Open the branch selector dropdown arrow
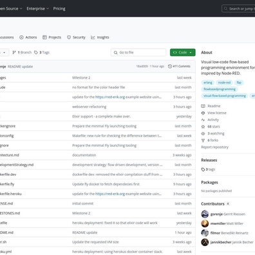255x255 pixels. coord(4,53)
